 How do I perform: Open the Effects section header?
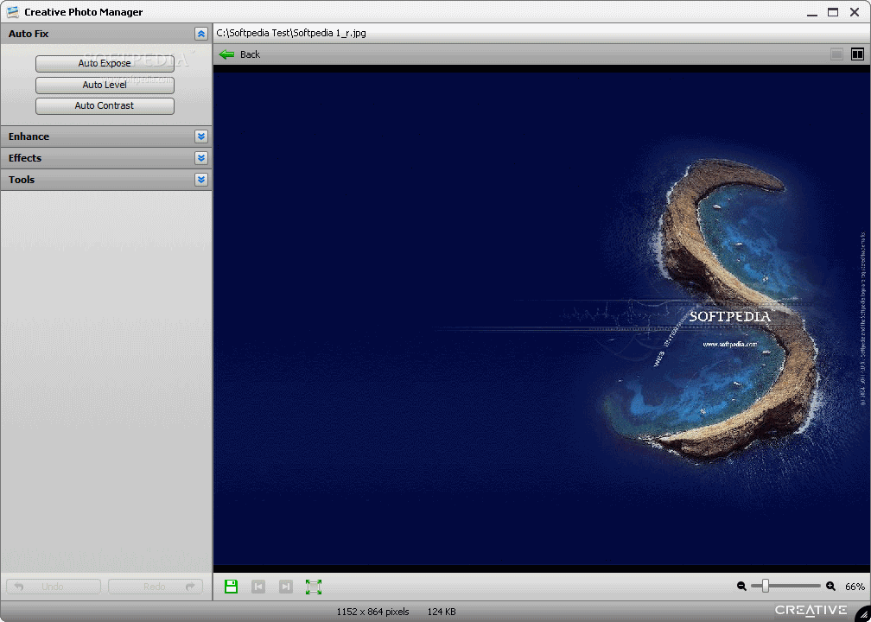coord(106,158)
